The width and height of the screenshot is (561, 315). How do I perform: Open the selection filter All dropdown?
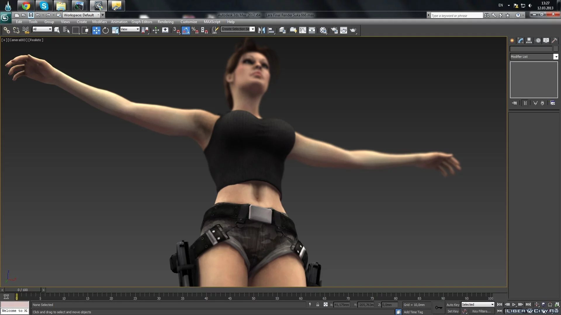click(42, 29)
